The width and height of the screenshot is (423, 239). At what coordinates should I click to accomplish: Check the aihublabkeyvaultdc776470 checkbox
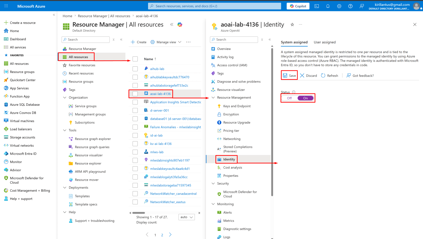tap(135, 77)
